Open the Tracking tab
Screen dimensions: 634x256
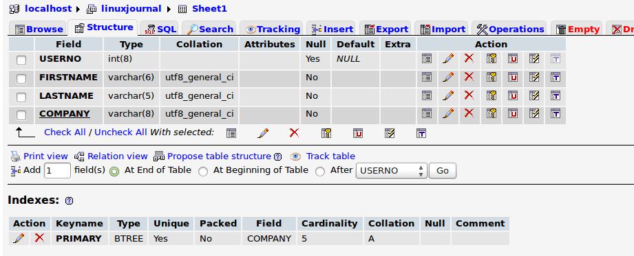click(x=273, y=29)
